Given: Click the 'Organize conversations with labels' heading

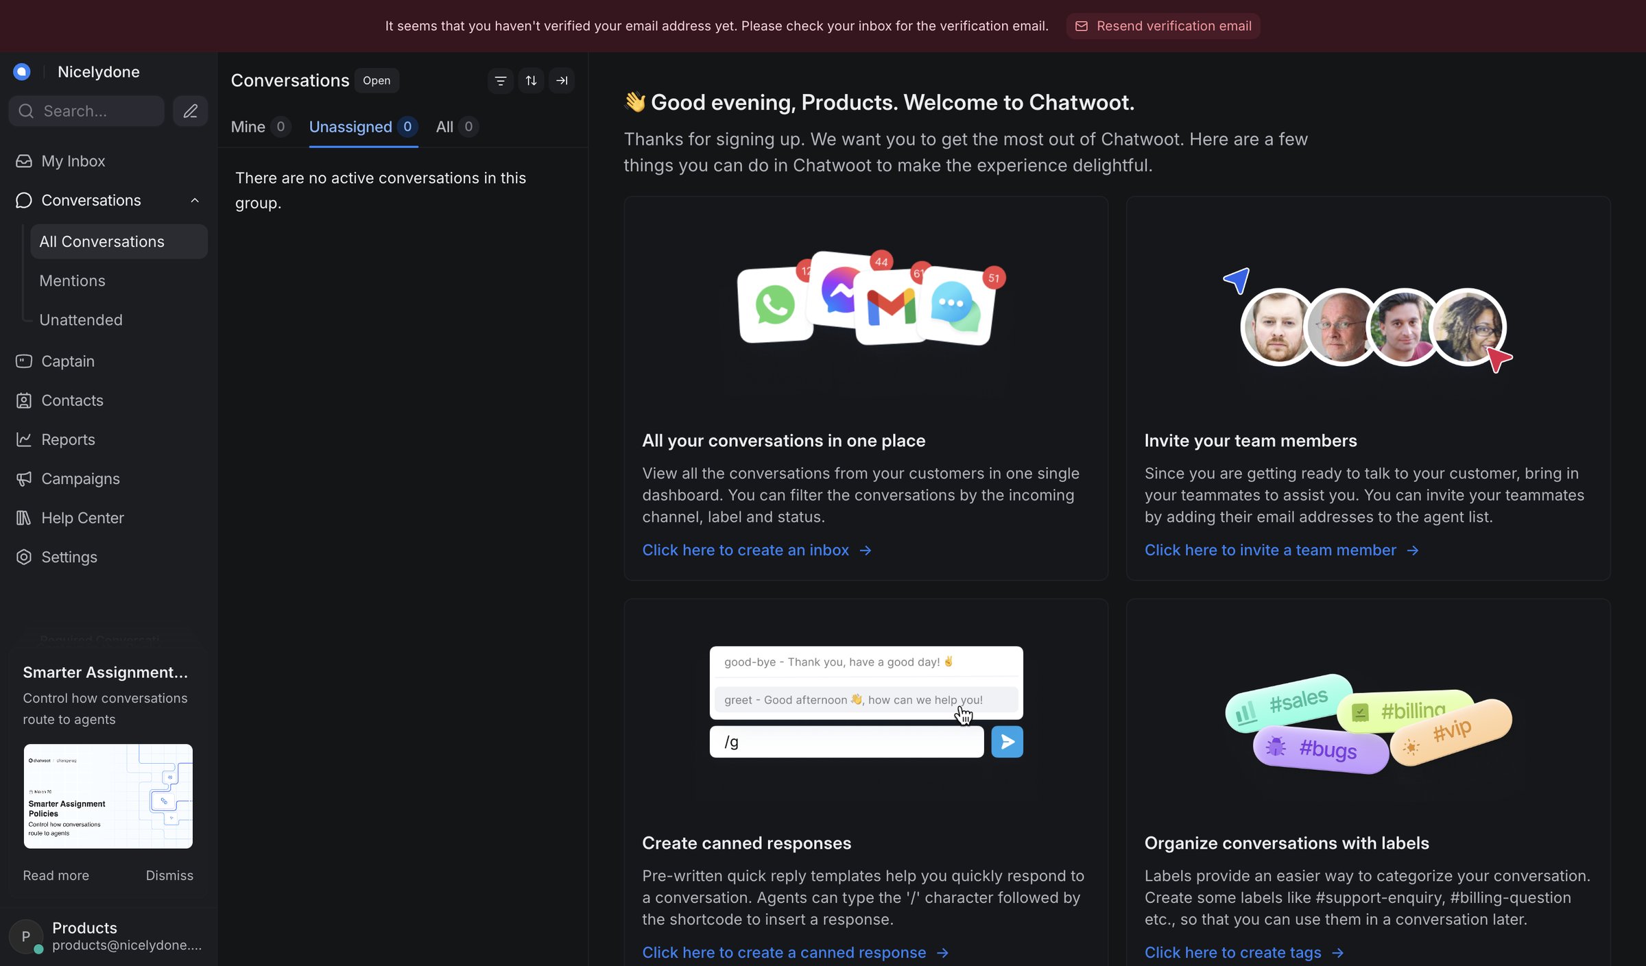Looking at the screenshot, I should tap(1287, 843).
